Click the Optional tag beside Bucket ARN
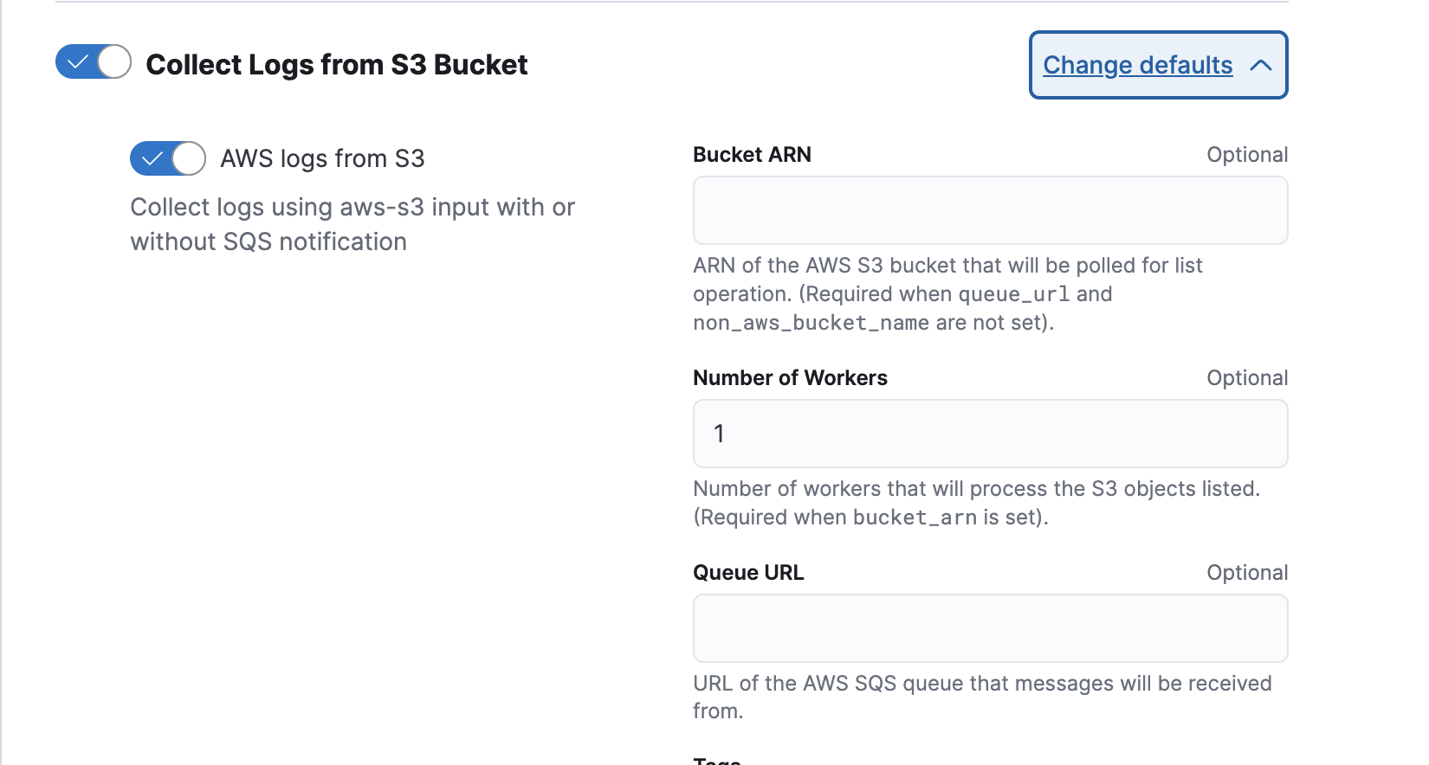The width and height of the screenshot is (1429, 765). 1247,155
